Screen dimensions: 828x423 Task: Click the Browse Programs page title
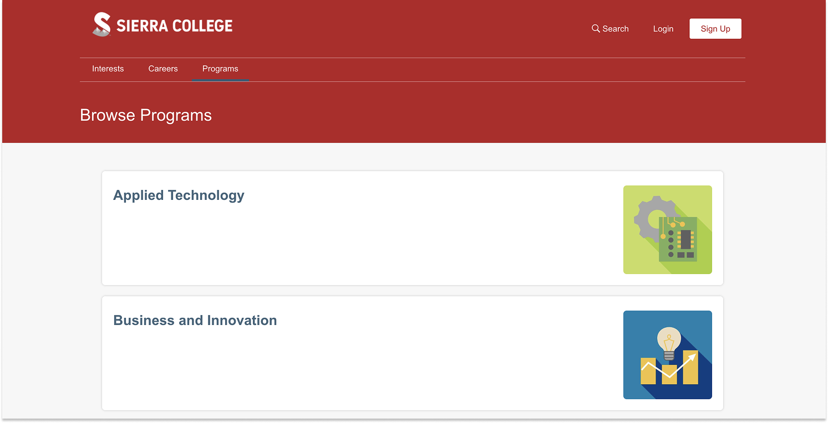[146, 115]
